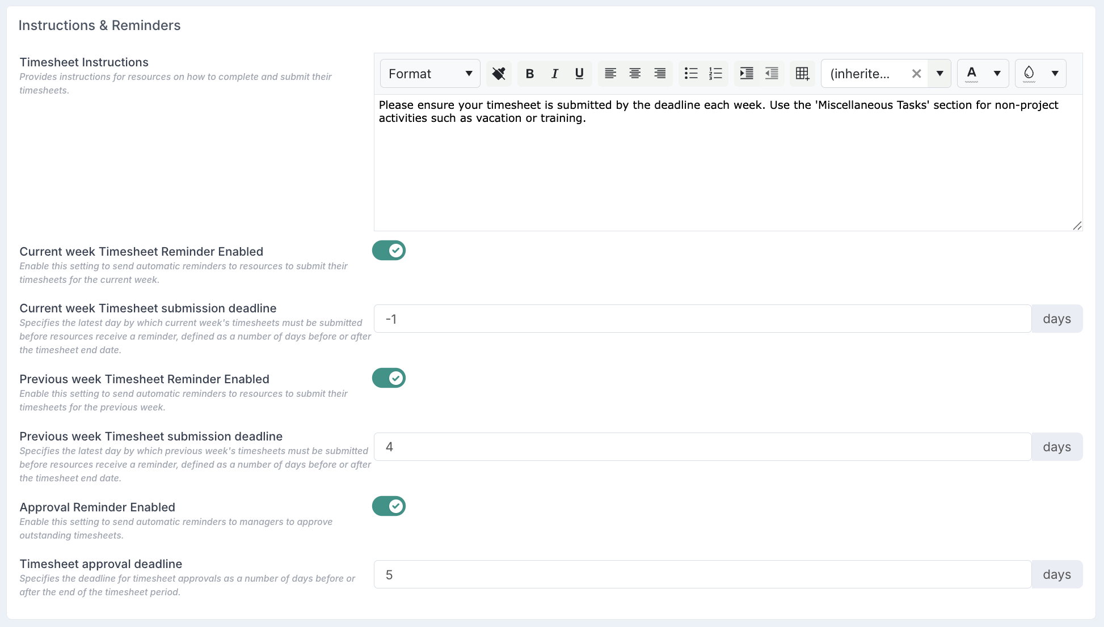Expand the inherited font dropdown arrow
Viewport: 1104px width, 627px height.
tap(939, 74)
